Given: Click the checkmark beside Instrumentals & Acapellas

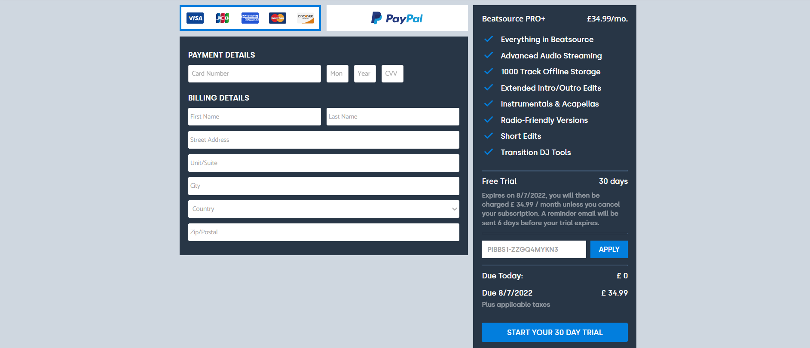Looking at the screenshot, I should [489, 104].
